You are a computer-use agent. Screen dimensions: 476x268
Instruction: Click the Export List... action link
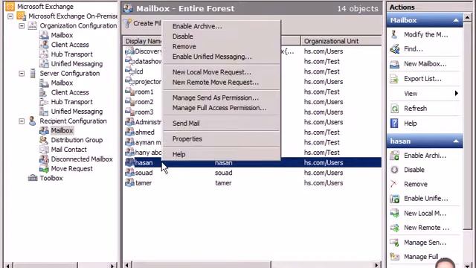(x=422, y=79)
